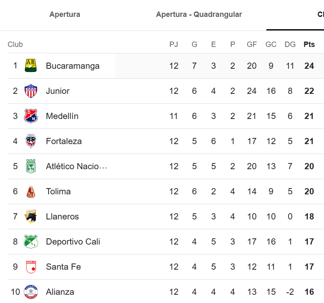Select the partially visible tab at right
The width and height of the screenshot is (324, 303).
(x=320, y=14)
